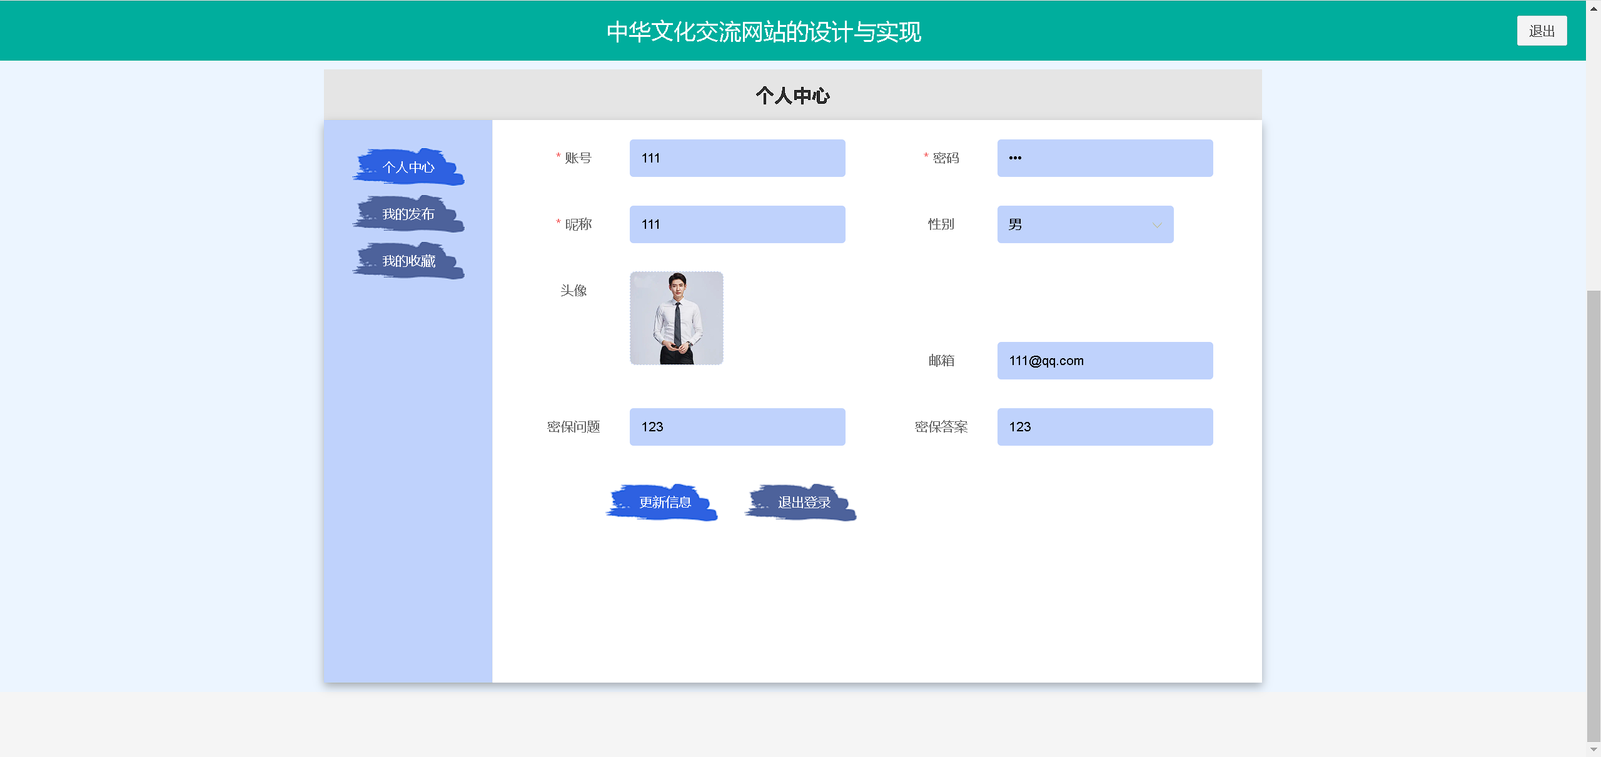The image size is (1601, 757).
Task: Click the site title 中华文化交流网站的设计与实现
Action: [764, 31]
